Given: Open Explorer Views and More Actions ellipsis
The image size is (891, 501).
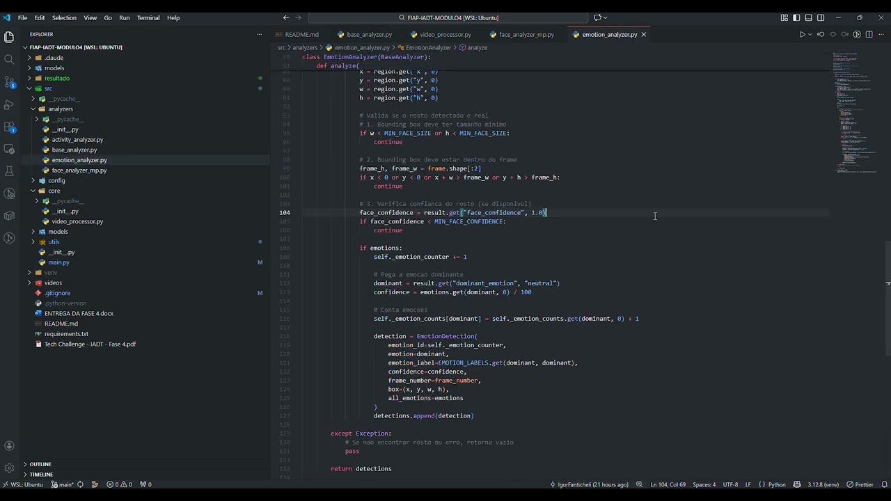Looking at the screenshot, I should pos(259,34).
